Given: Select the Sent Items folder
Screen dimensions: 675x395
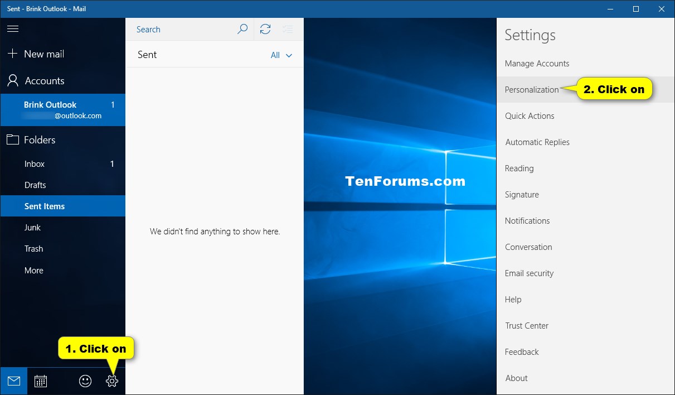Looking at the screenshot, I should click(62, 206).
